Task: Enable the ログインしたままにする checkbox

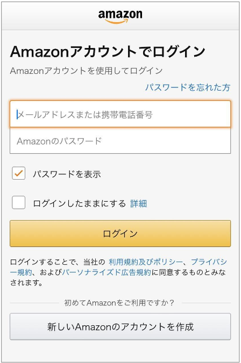Action: pos(19,203)
